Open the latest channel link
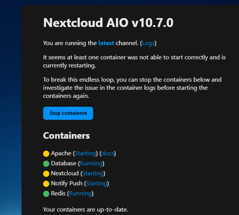239x215 pixels. coord(106,43)
